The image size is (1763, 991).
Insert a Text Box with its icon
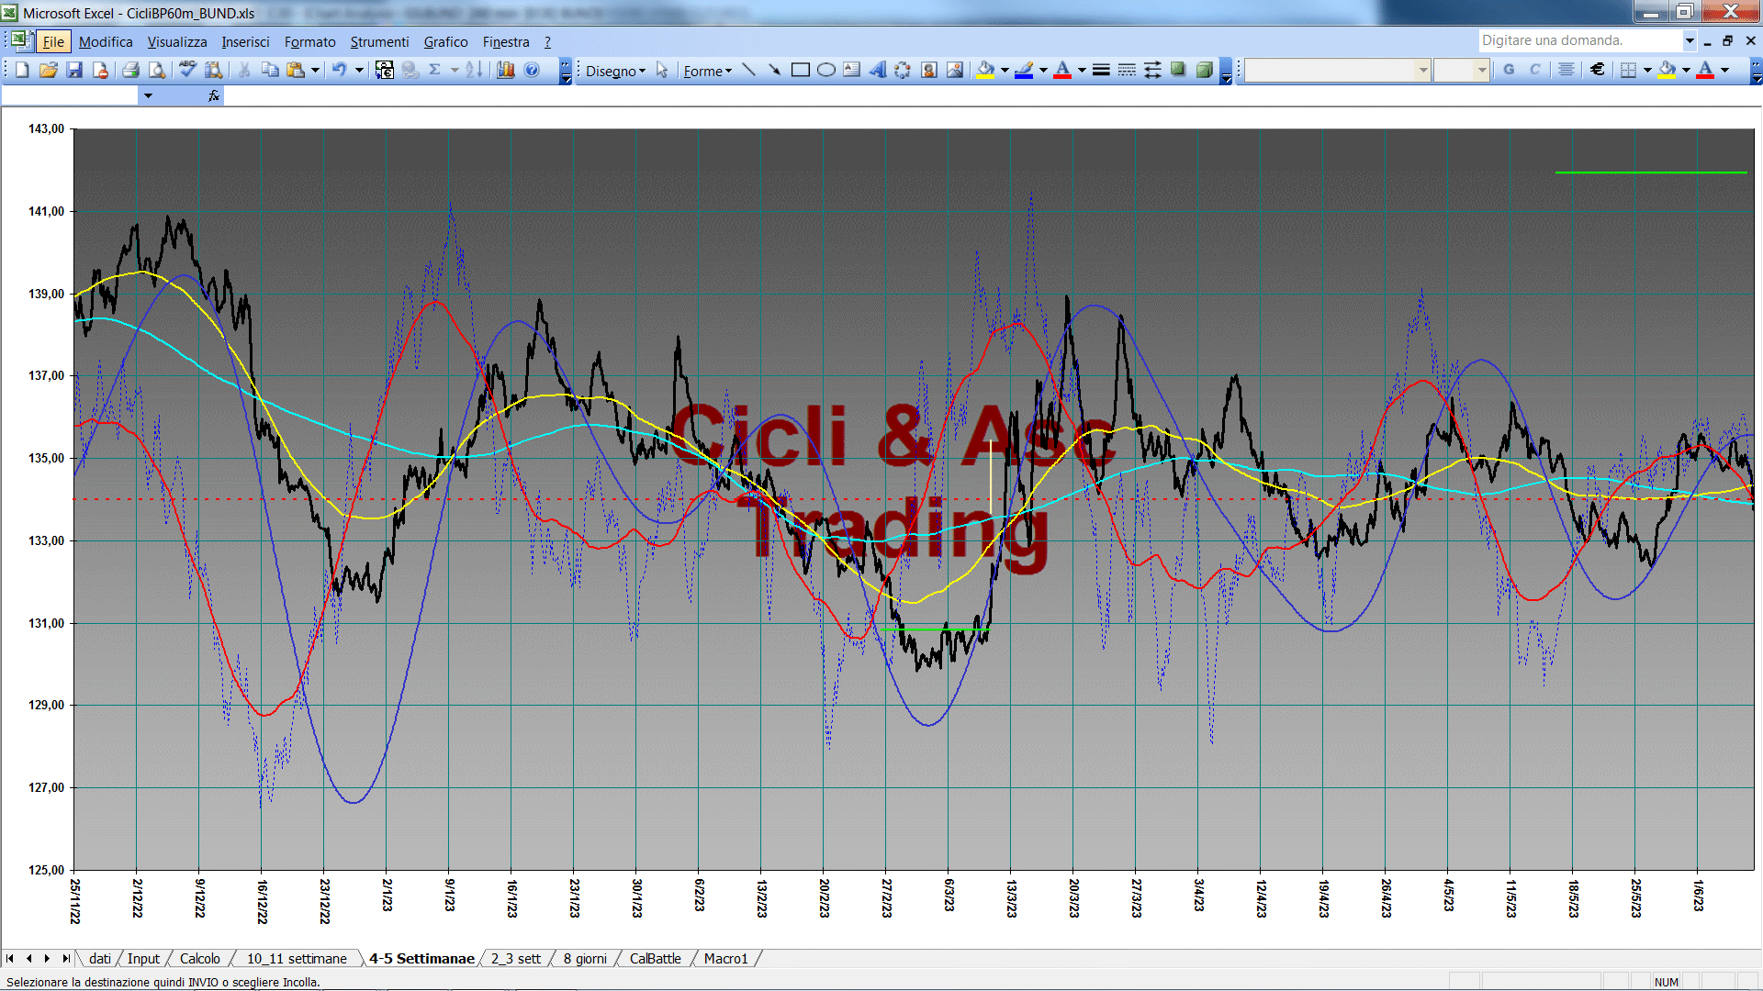pos(851,70)
